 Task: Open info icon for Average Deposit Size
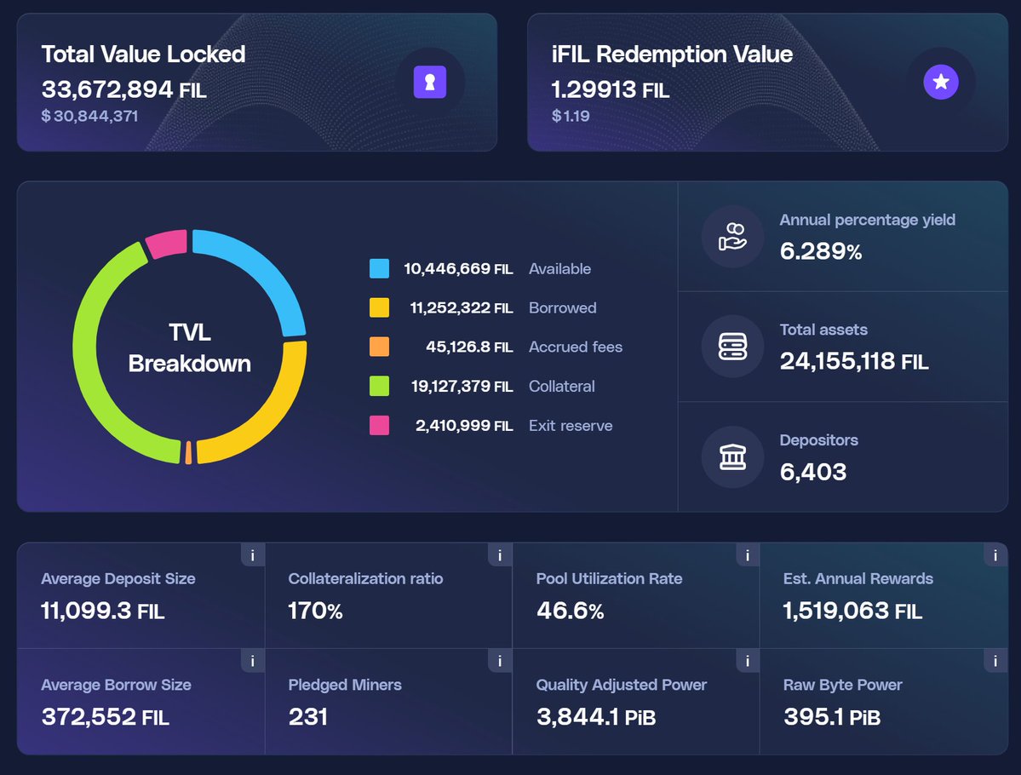(252, 555)
